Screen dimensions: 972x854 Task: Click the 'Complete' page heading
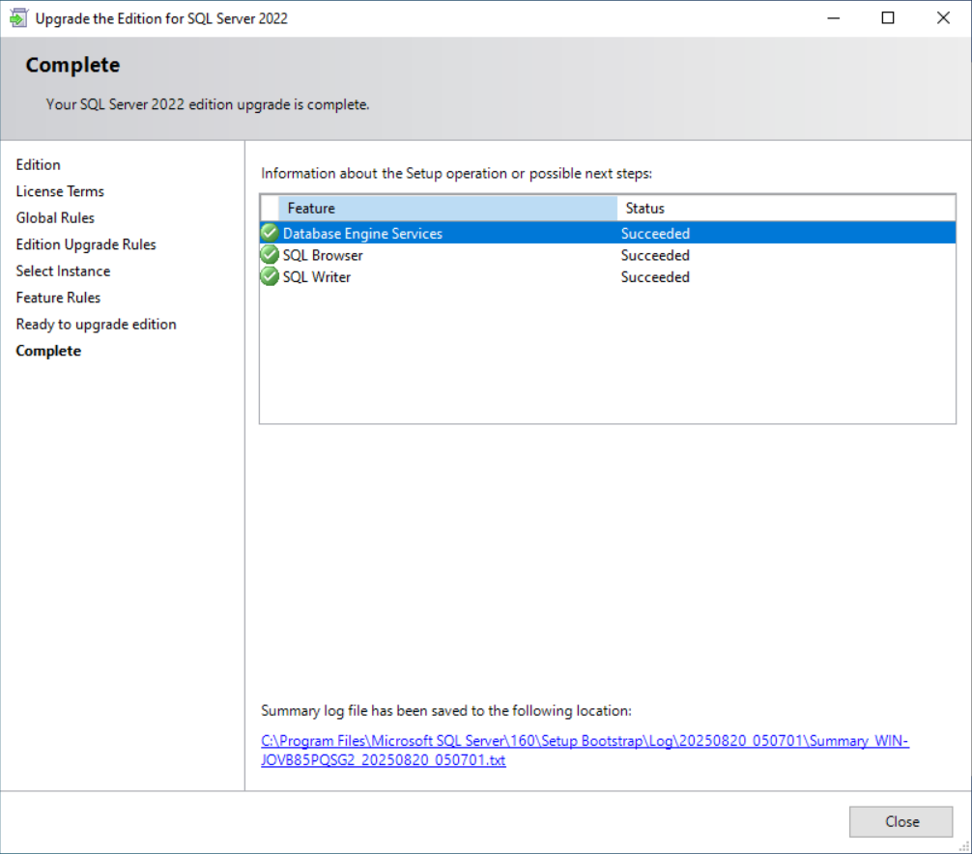tap(72, 65)
